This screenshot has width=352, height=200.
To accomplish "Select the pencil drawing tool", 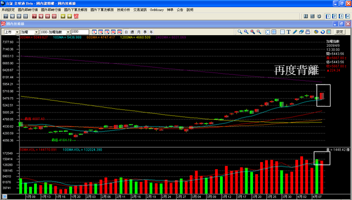I will click(x=295, y=32).
